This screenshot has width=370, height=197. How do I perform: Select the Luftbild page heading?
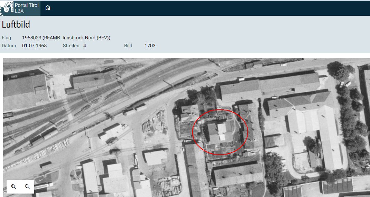pos(16,24)
